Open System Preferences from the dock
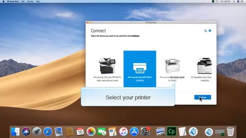The height and width of the screenshot is (138, 246). 145,131
